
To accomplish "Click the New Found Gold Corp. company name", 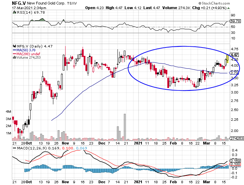I will pos(46,3).
